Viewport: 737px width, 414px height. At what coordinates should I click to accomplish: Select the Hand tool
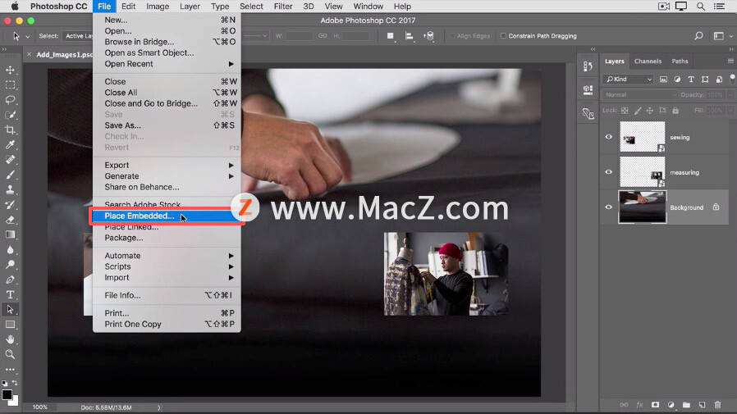coord(10,339)
